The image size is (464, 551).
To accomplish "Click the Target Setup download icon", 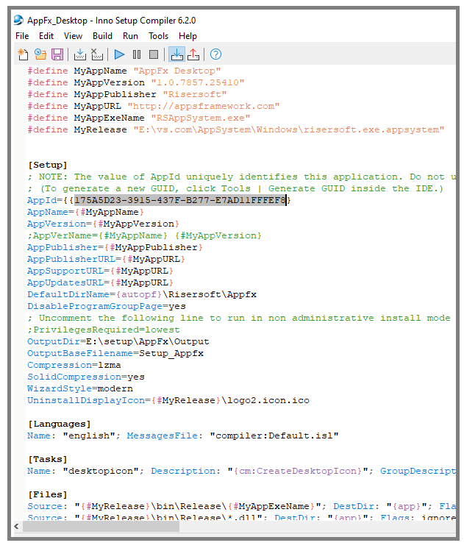I will (176, 54).
